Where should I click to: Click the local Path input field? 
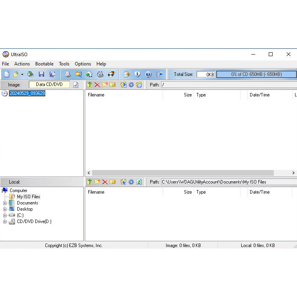[x=223, y=182]
